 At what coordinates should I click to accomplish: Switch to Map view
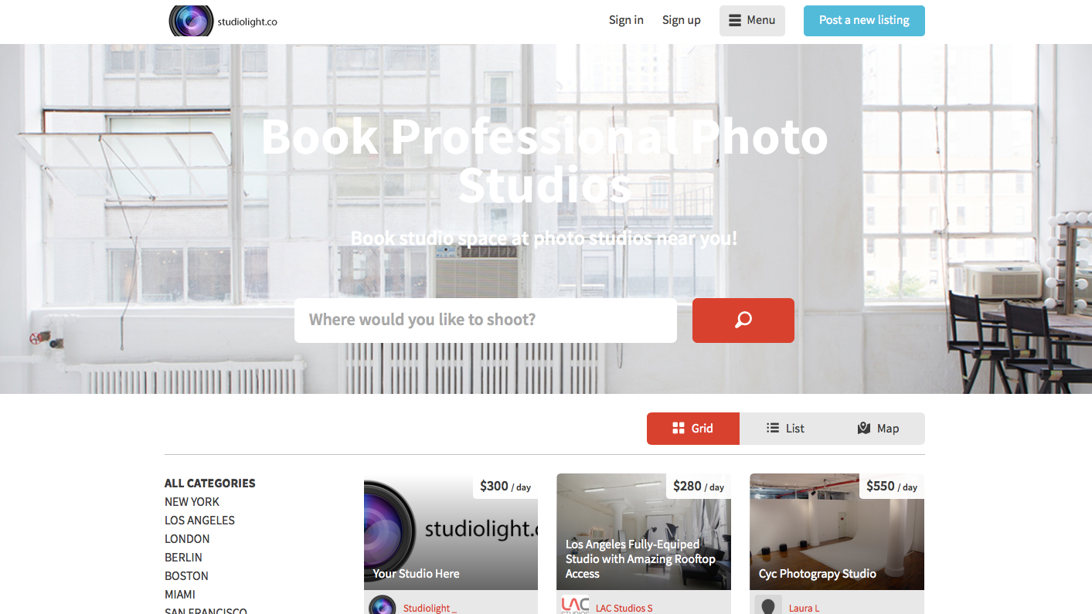(878, 429)
